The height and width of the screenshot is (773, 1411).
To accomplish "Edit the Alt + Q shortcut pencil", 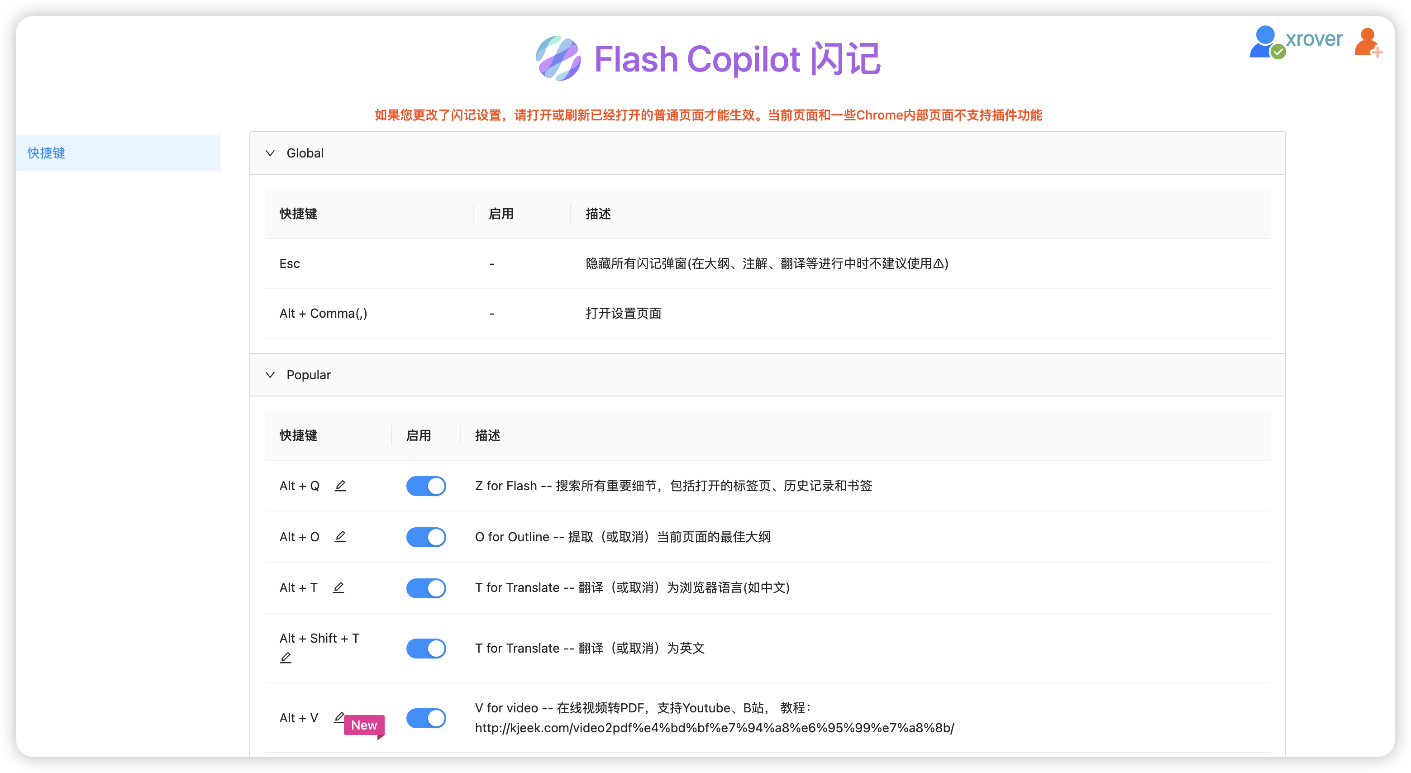I will click(340, 485).
